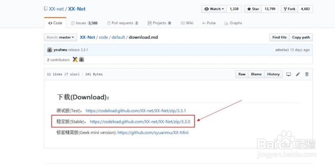Screen dimensions: 335x166
Task: Open the yeahwu author link
Action: pyautogui.click(x=60, y=50)
